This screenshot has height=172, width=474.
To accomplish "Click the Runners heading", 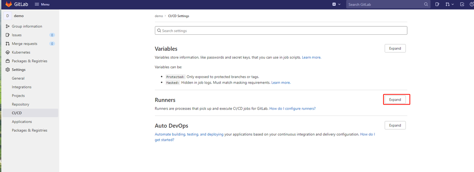I will pyautogui.click(x=165, y=100).
